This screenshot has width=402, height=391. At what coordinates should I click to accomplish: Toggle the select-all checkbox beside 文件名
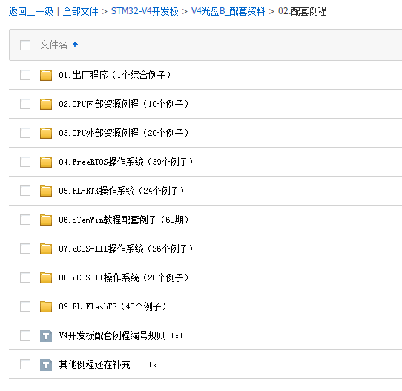[x=25, y=45]
